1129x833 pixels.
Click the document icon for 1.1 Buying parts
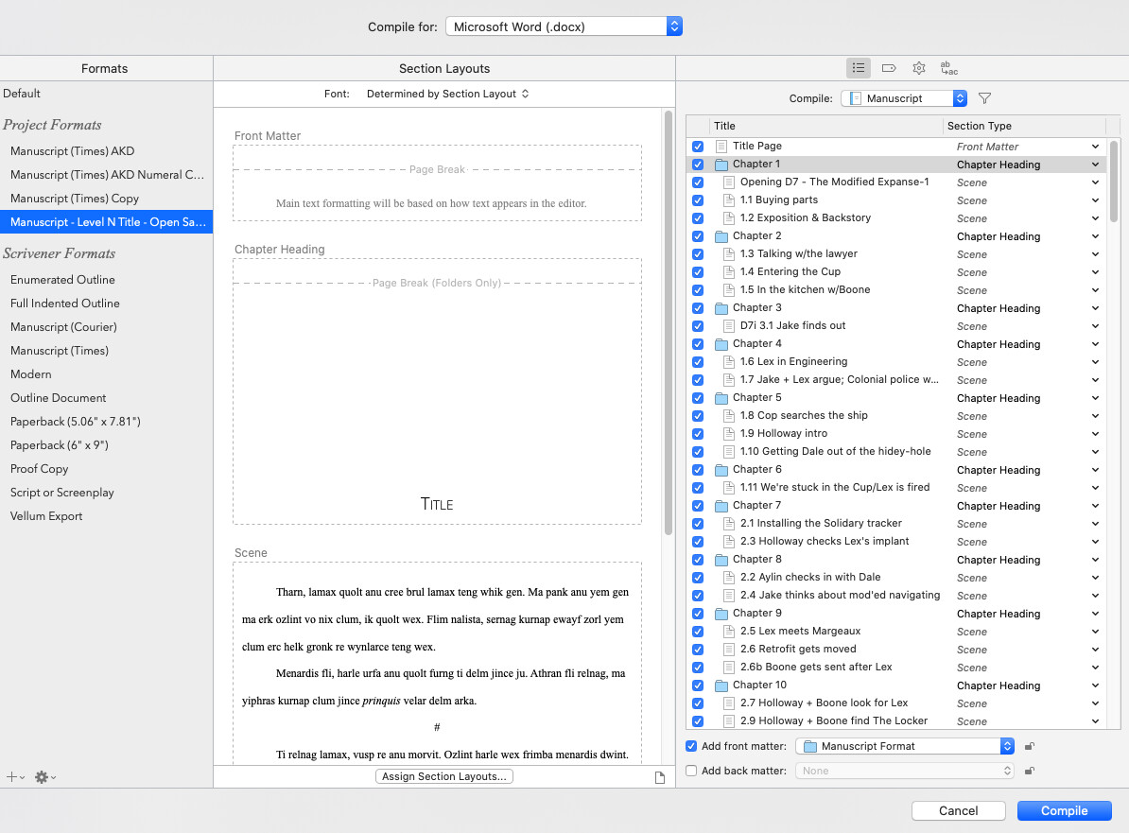[x=729, y=200]
